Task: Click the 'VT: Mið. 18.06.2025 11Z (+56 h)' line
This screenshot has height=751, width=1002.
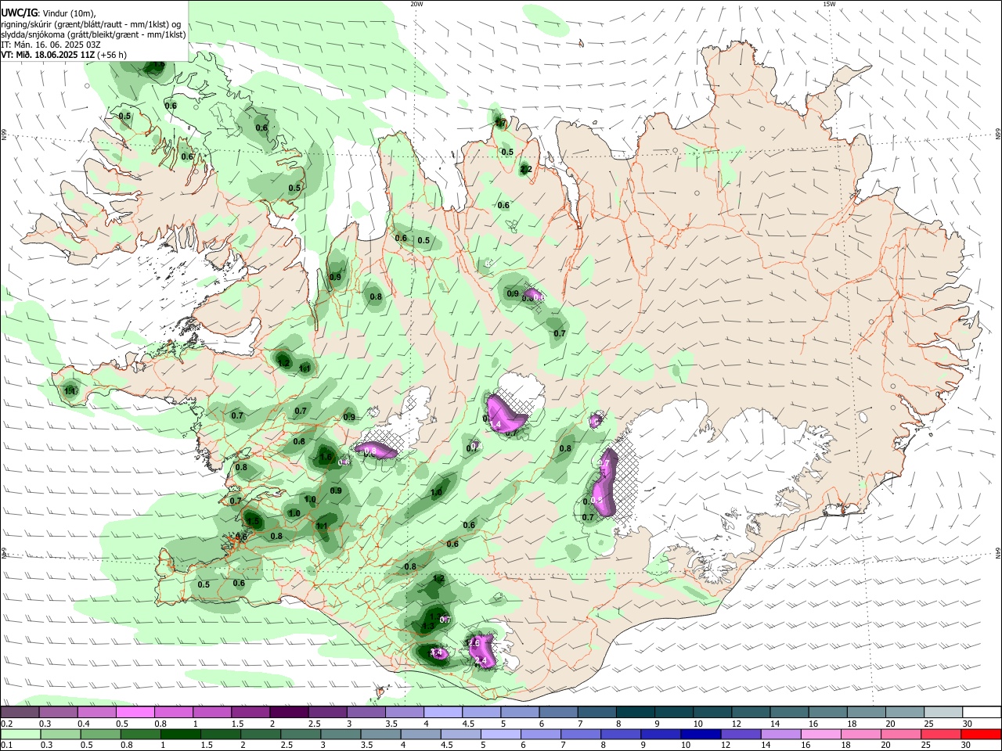Action: 63,55
